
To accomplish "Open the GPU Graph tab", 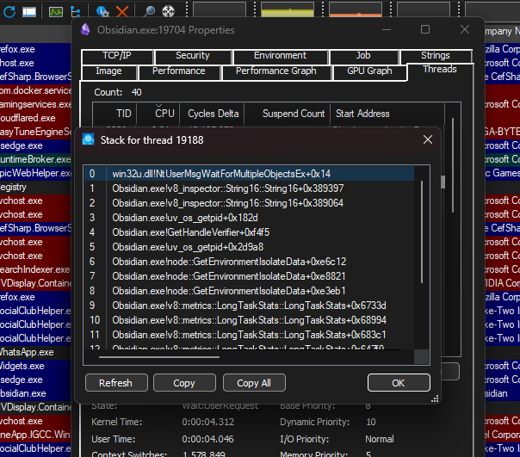I will coord(368,71).
